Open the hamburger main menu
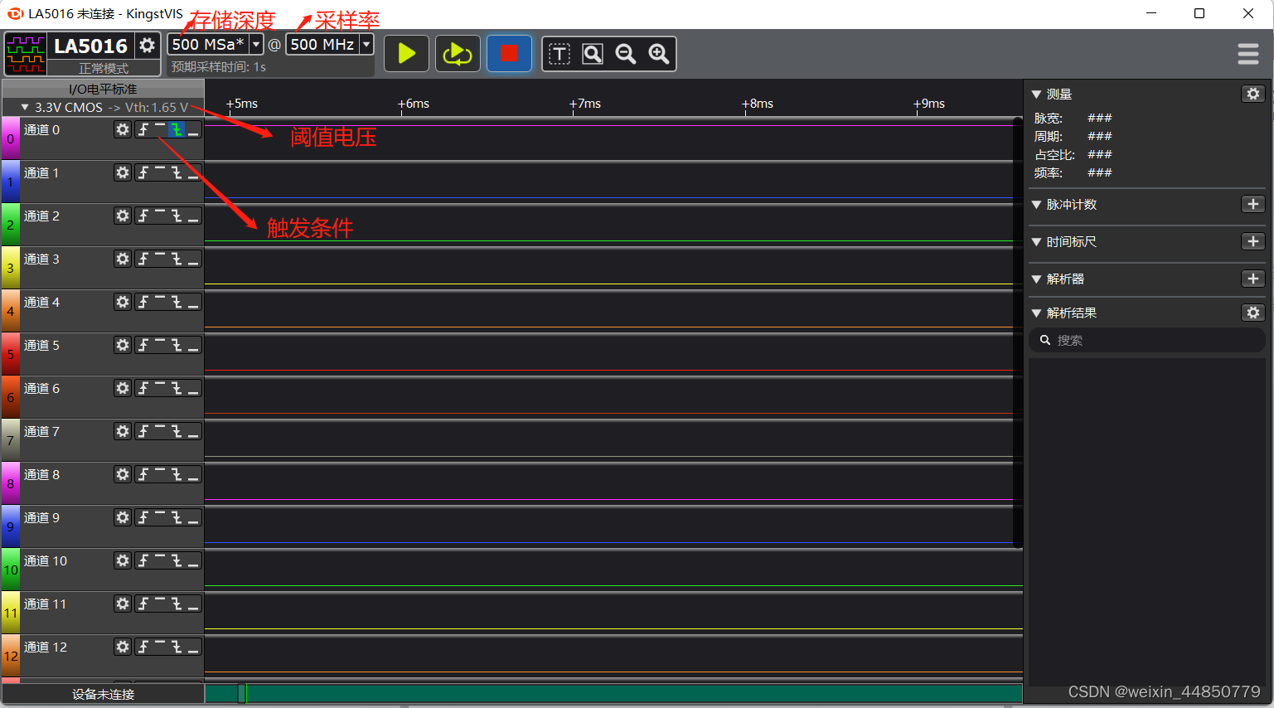The height and width of the screenshot is (708, 1274). point(1248,54)
